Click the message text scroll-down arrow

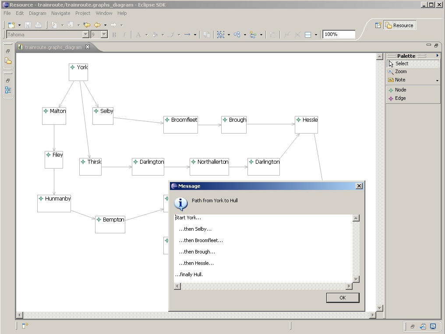click(356, 279)
